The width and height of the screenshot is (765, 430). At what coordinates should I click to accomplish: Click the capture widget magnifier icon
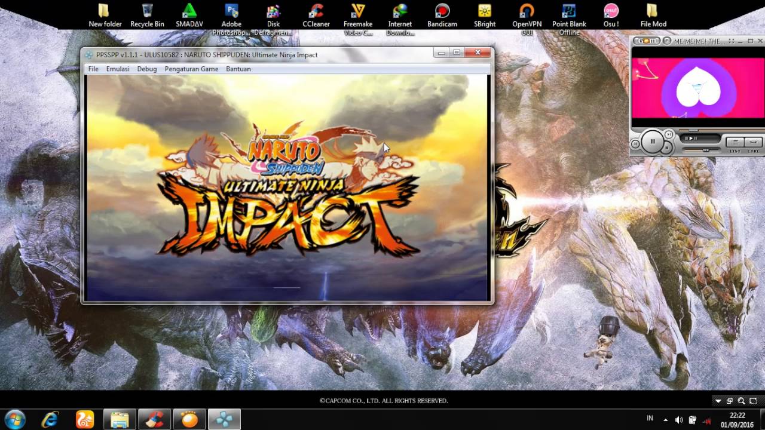(741, 401)
